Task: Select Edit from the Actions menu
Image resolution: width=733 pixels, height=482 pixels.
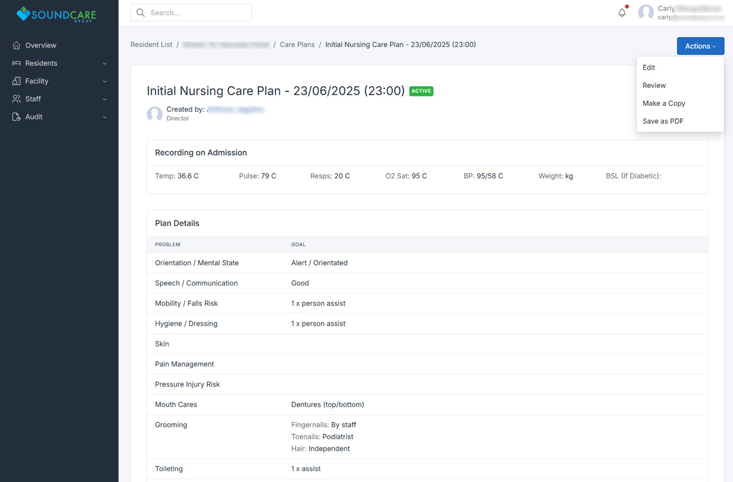Action: coord(649,68)
